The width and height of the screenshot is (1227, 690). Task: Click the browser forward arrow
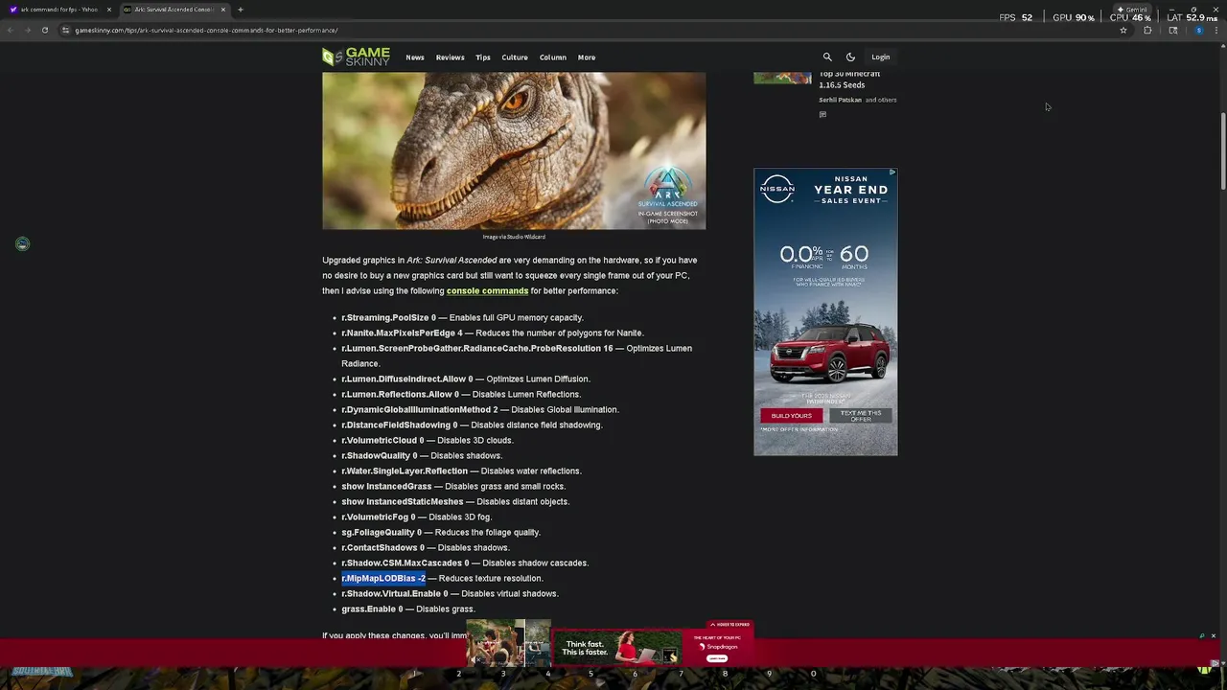(x=27, y=30)
